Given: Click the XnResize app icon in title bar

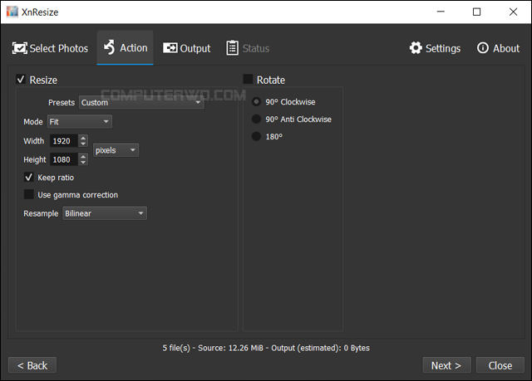Looking at the screenshot, I should [12, 12].
